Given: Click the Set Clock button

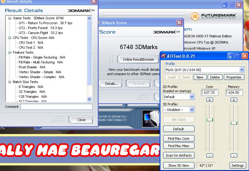Looking at the screenshot, I should coord(179,120).
